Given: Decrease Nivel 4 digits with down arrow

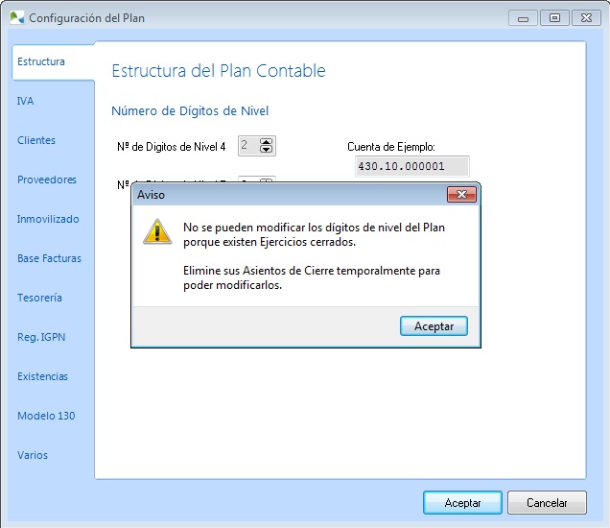Looking at the screenshot, I should tap(266, 150).
